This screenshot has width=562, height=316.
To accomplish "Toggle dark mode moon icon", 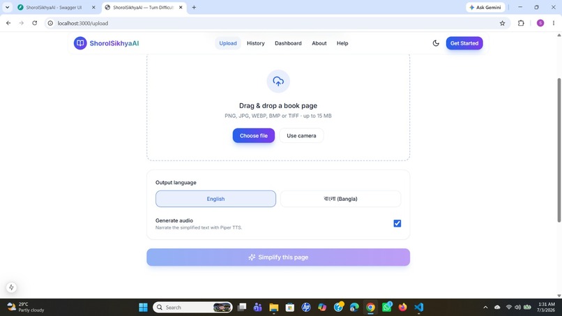I will pos(436,43).
